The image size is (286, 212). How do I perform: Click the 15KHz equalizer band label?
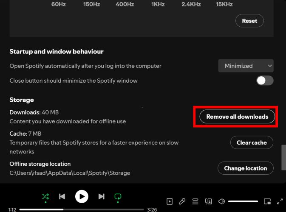[x=224, y=4]
